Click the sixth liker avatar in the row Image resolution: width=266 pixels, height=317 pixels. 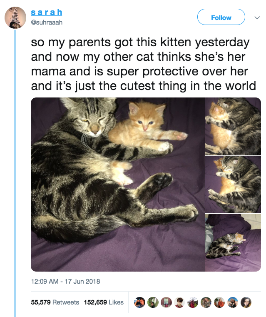(206, 302)
